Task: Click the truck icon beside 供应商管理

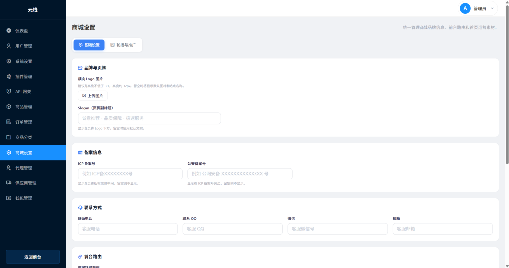Action: pos(9,183)
